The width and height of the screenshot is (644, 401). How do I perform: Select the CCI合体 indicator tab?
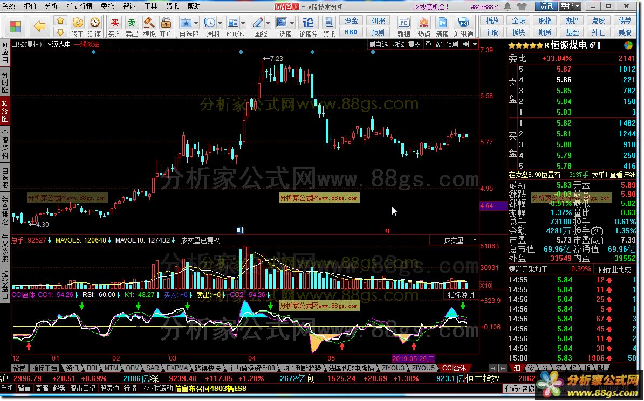click(x=454, y=368)
